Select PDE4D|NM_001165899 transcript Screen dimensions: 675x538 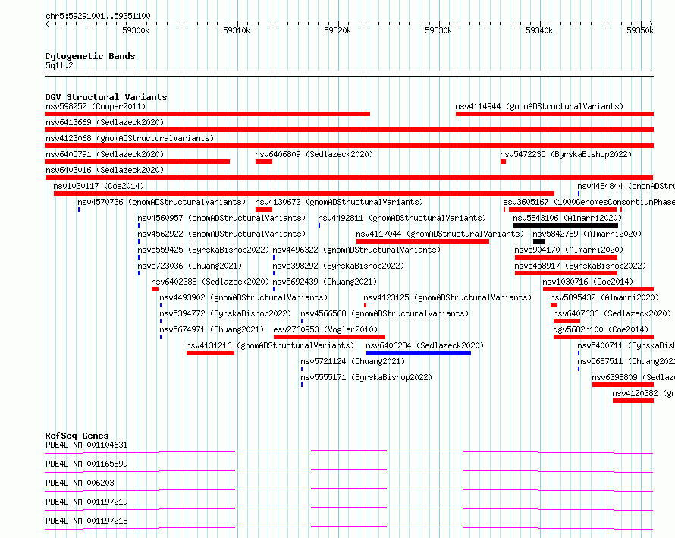tap(86, 464)
